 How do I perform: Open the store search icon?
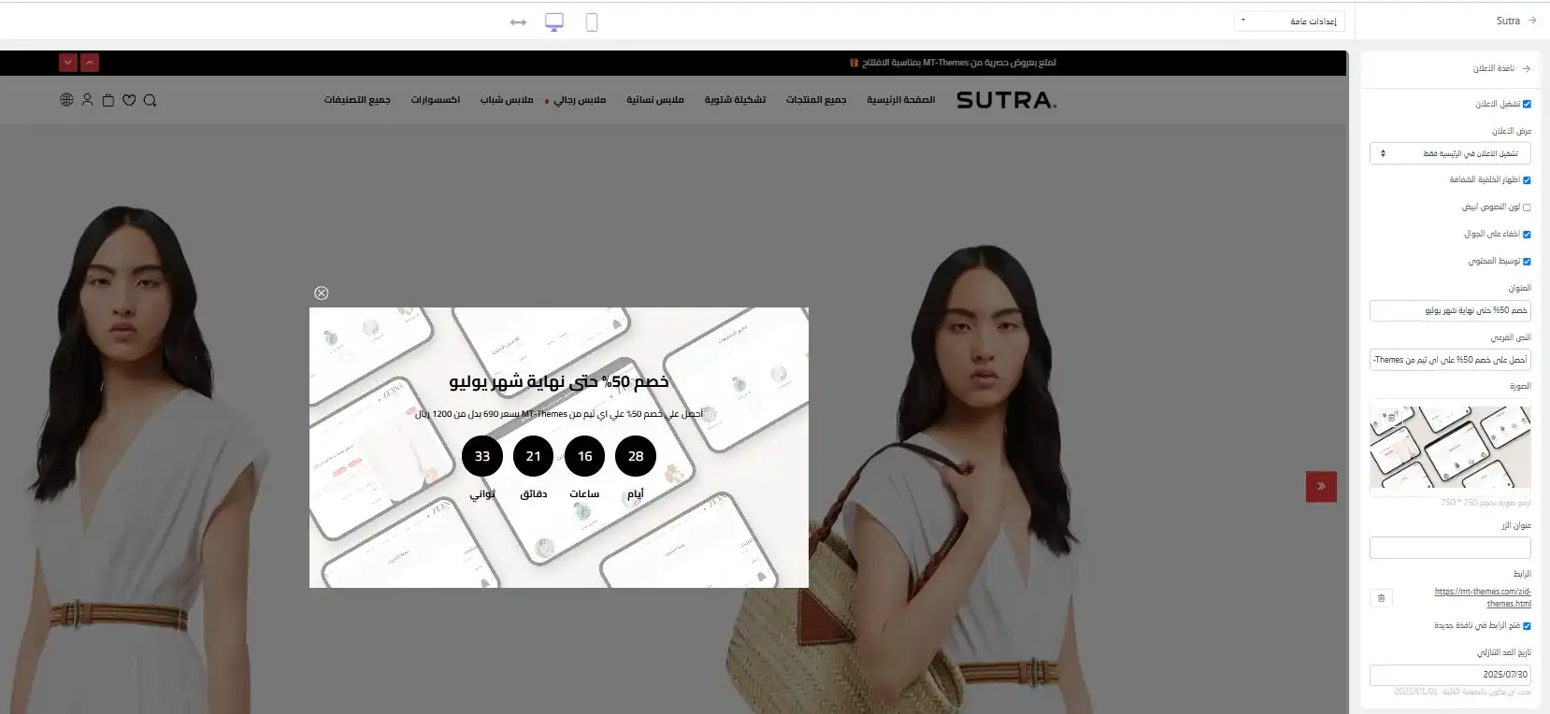(151, 100)
